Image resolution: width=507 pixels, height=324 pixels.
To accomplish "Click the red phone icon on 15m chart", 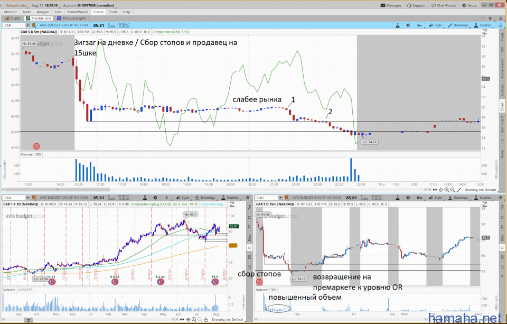I will [x=259, y=282].
